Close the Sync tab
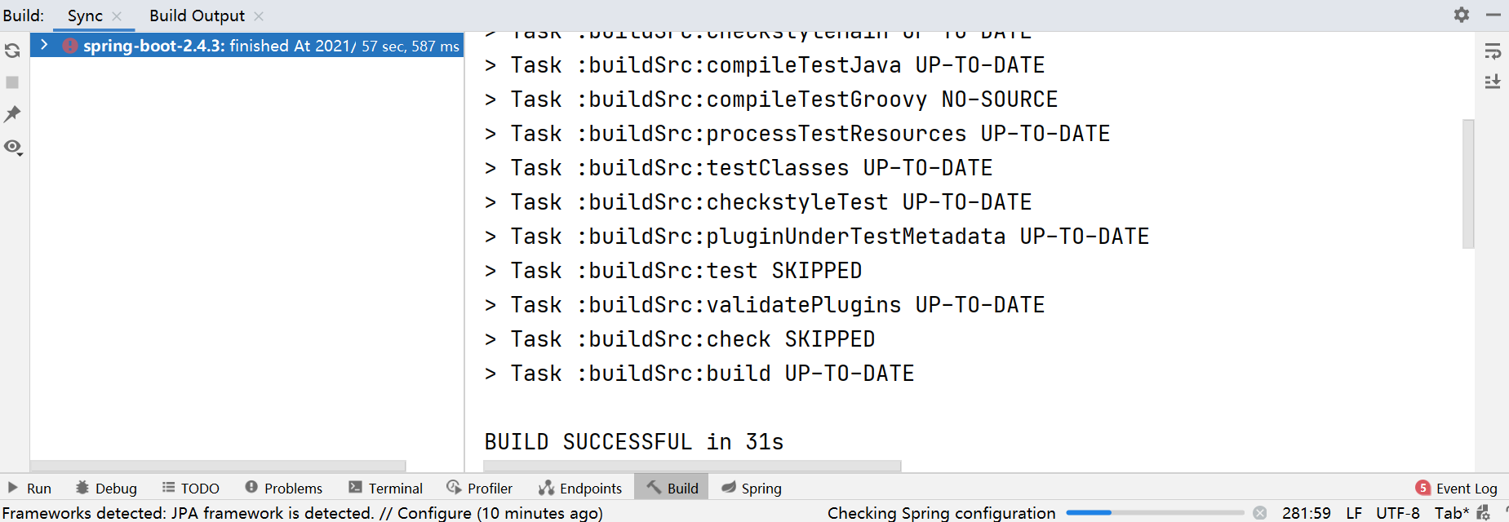The image size is (1509, 522). (x=117, y=16)
